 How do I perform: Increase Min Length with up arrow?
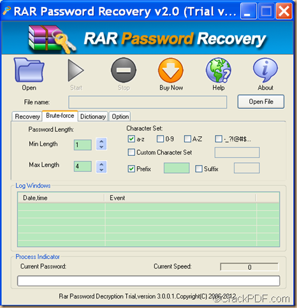coord(101,141)
